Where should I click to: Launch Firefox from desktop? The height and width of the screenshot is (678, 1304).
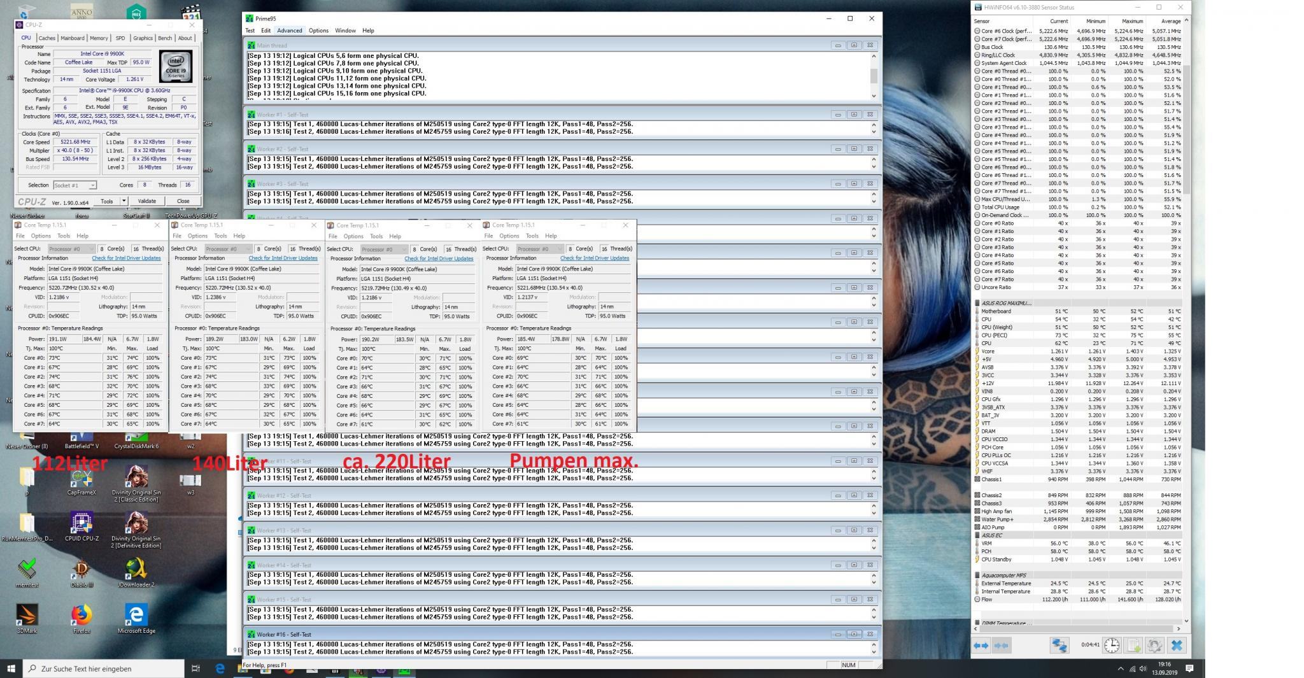point(81,619)
